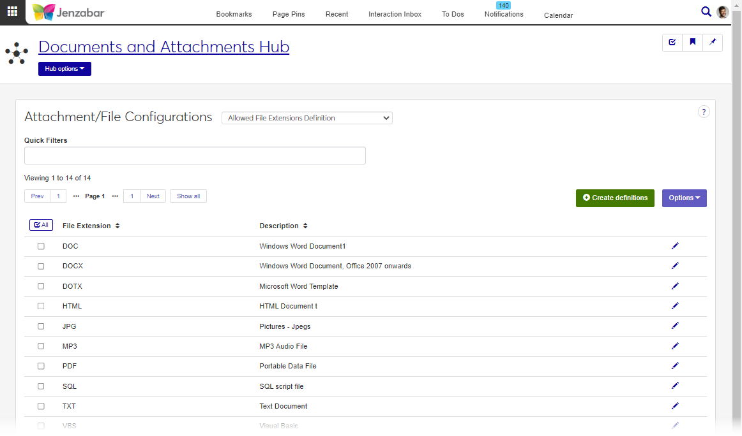Open the app grid launcher icon
742x436 pixels.
tap(12, 11)
